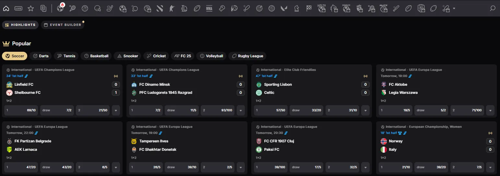Open the Event Builder tab
The width and height of the screenshot is (500, 176).
(x=63, y=25)
